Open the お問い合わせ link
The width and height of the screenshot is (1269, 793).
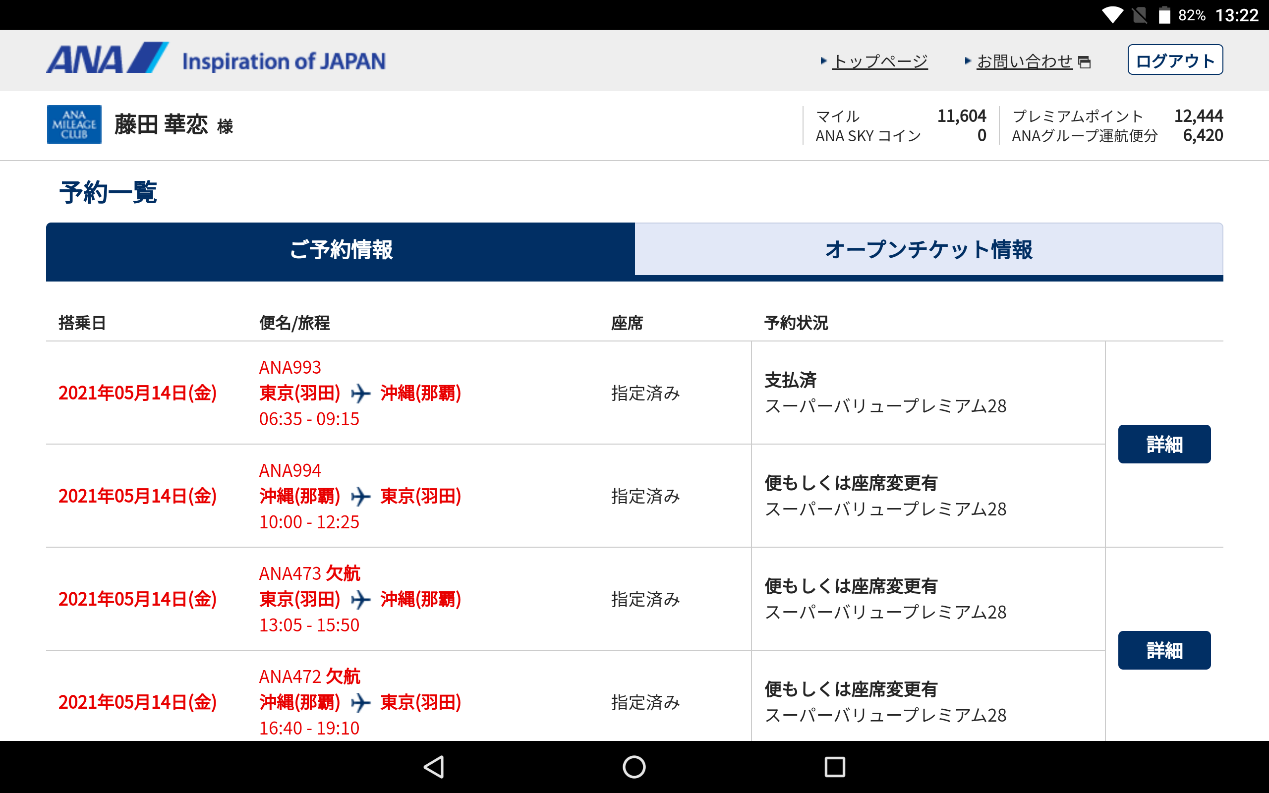click(x=1024, y=61)
